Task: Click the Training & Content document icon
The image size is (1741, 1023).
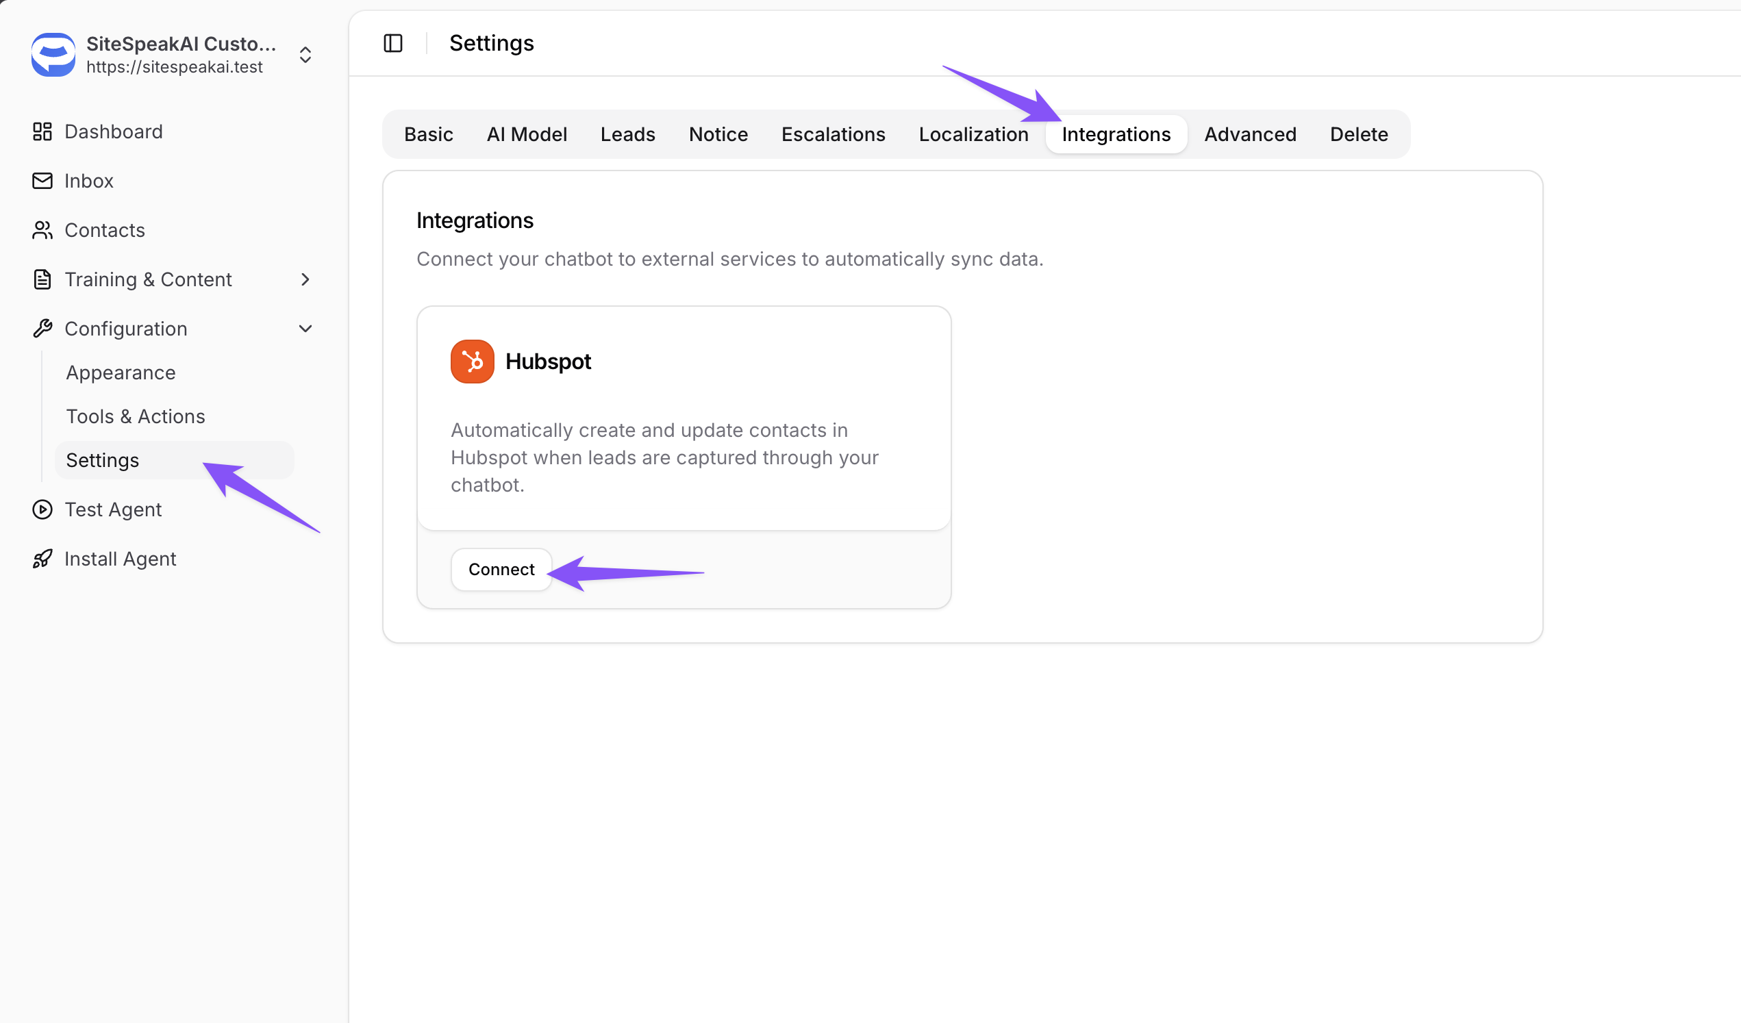Action: (42, 279)
